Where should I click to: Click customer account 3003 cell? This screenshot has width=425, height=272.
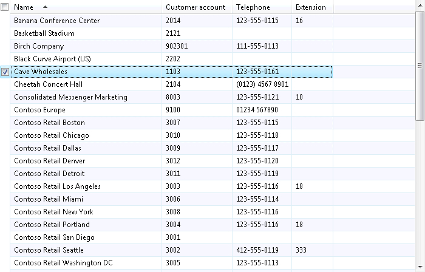tap(197, 186)
